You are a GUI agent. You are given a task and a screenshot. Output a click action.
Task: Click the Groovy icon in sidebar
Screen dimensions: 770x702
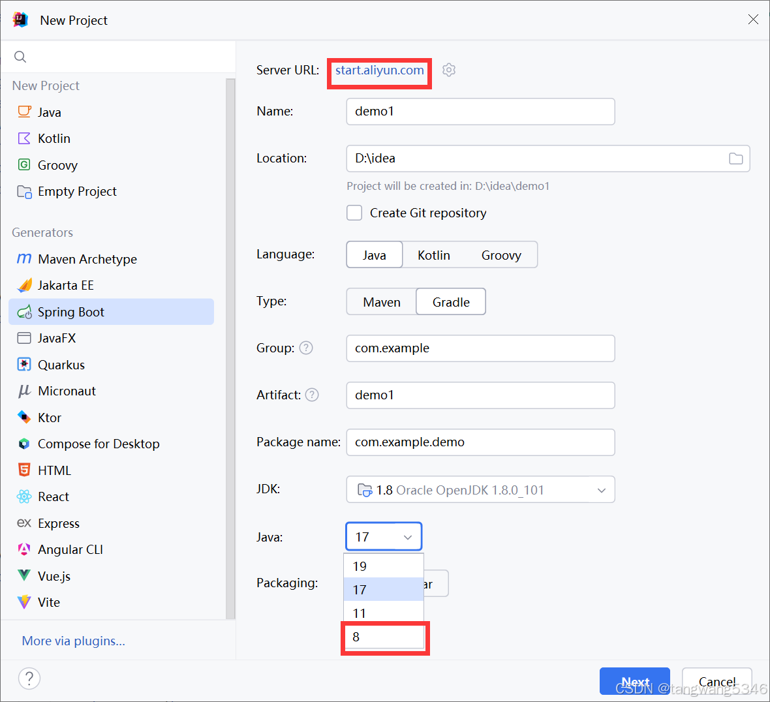pos(24,164)
